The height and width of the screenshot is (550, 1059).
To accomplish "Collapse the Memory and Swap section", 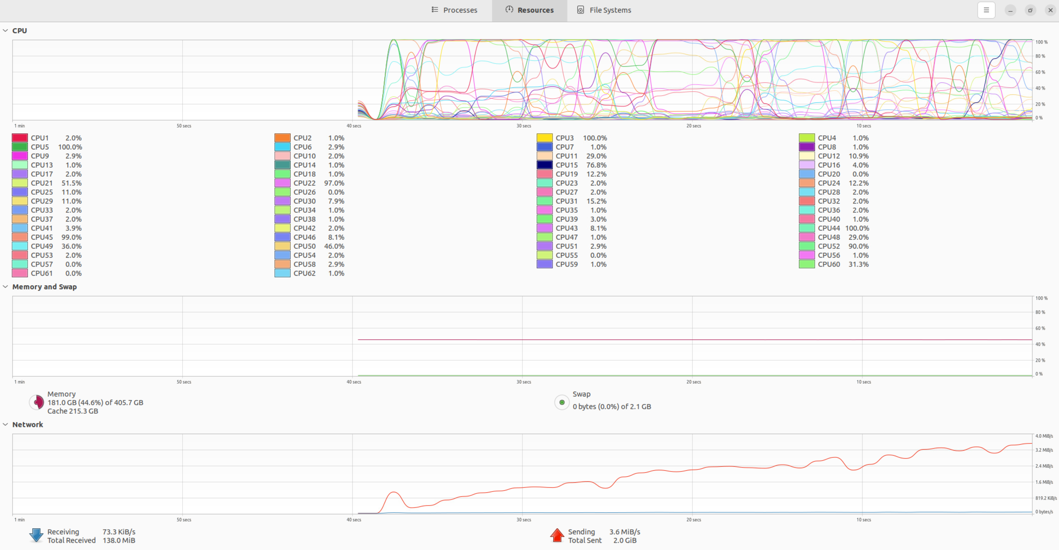I will pos(5,287).
